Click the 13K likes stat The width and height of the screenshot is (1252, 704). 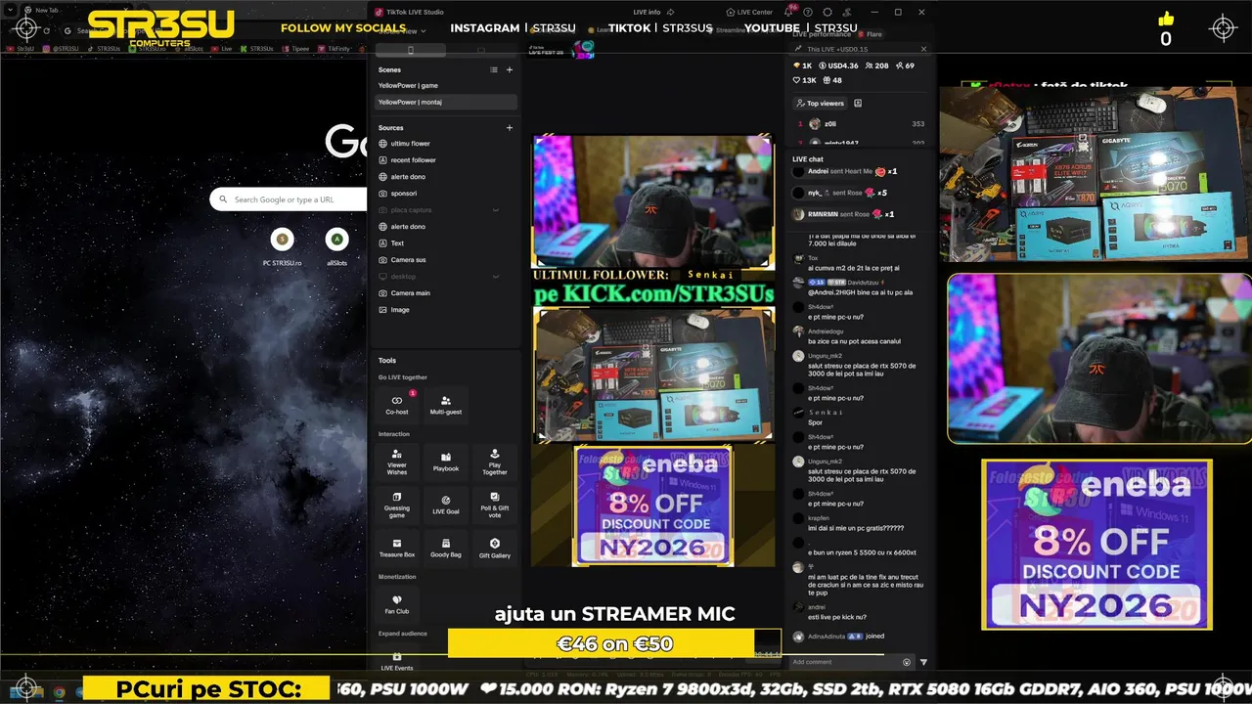click(804, 80)
